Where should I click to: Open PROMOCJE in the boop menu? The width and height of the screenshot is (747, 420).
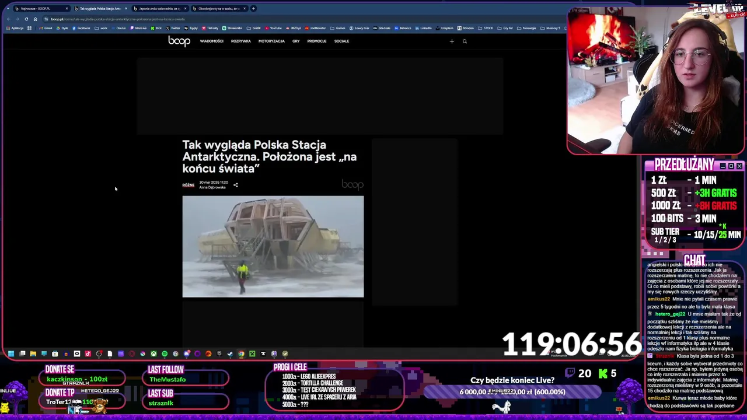(317, 41)
